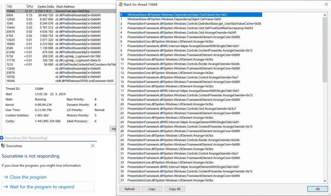Click the Copy button in stack window
Image resolution: width=331 pixels, height=196 pixels.
152,189
